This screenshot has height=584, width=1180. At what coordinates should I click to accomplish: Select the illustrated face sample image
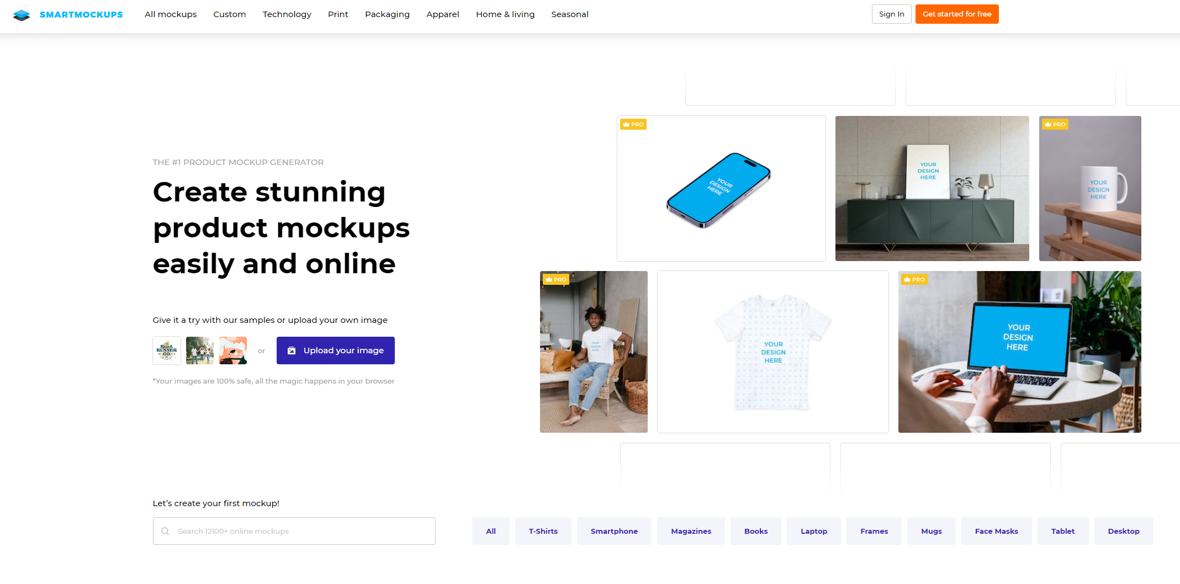tap(233, 351)
